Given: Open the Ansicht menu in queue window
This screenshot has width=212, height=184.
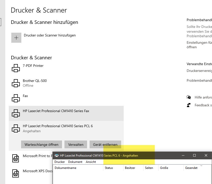Looking at the screenshot, I should (91, 162).
